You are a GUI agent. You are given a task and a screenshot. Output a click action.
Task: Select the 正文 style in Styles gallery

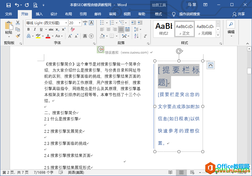coord(184,29)
